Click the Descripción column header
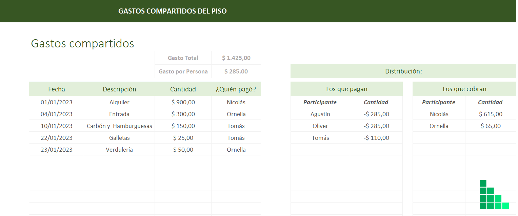The image size is (518, 216). click(x=119, y=89)
